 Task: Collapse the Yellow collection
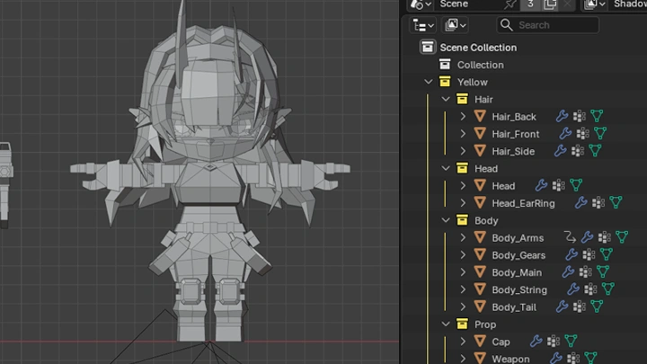(429, 82)
